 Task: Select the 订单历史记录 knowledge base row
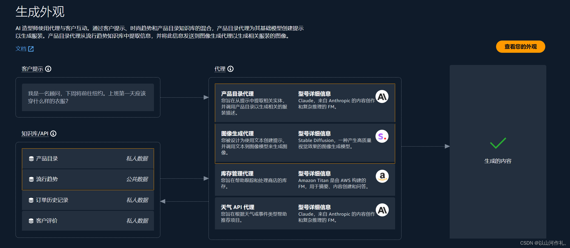click(88, 200)
